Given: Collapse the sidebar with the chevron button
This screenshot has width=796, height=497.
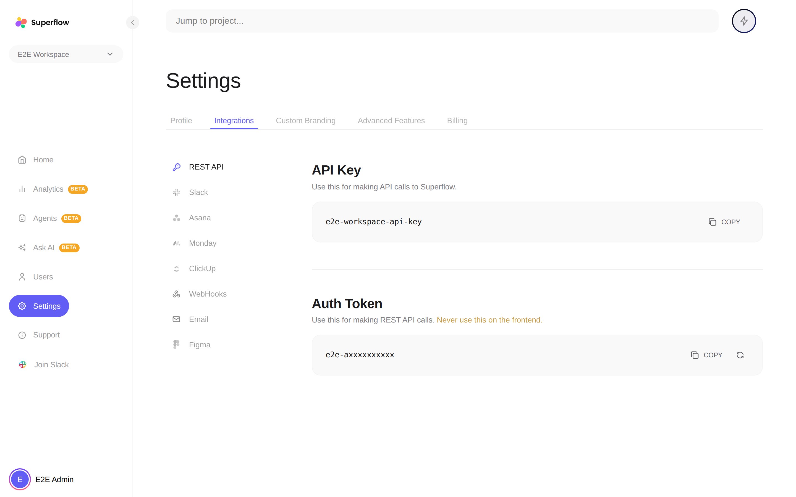Looking at the screenshot, I should pyautogui.click(x=133, y=22).
